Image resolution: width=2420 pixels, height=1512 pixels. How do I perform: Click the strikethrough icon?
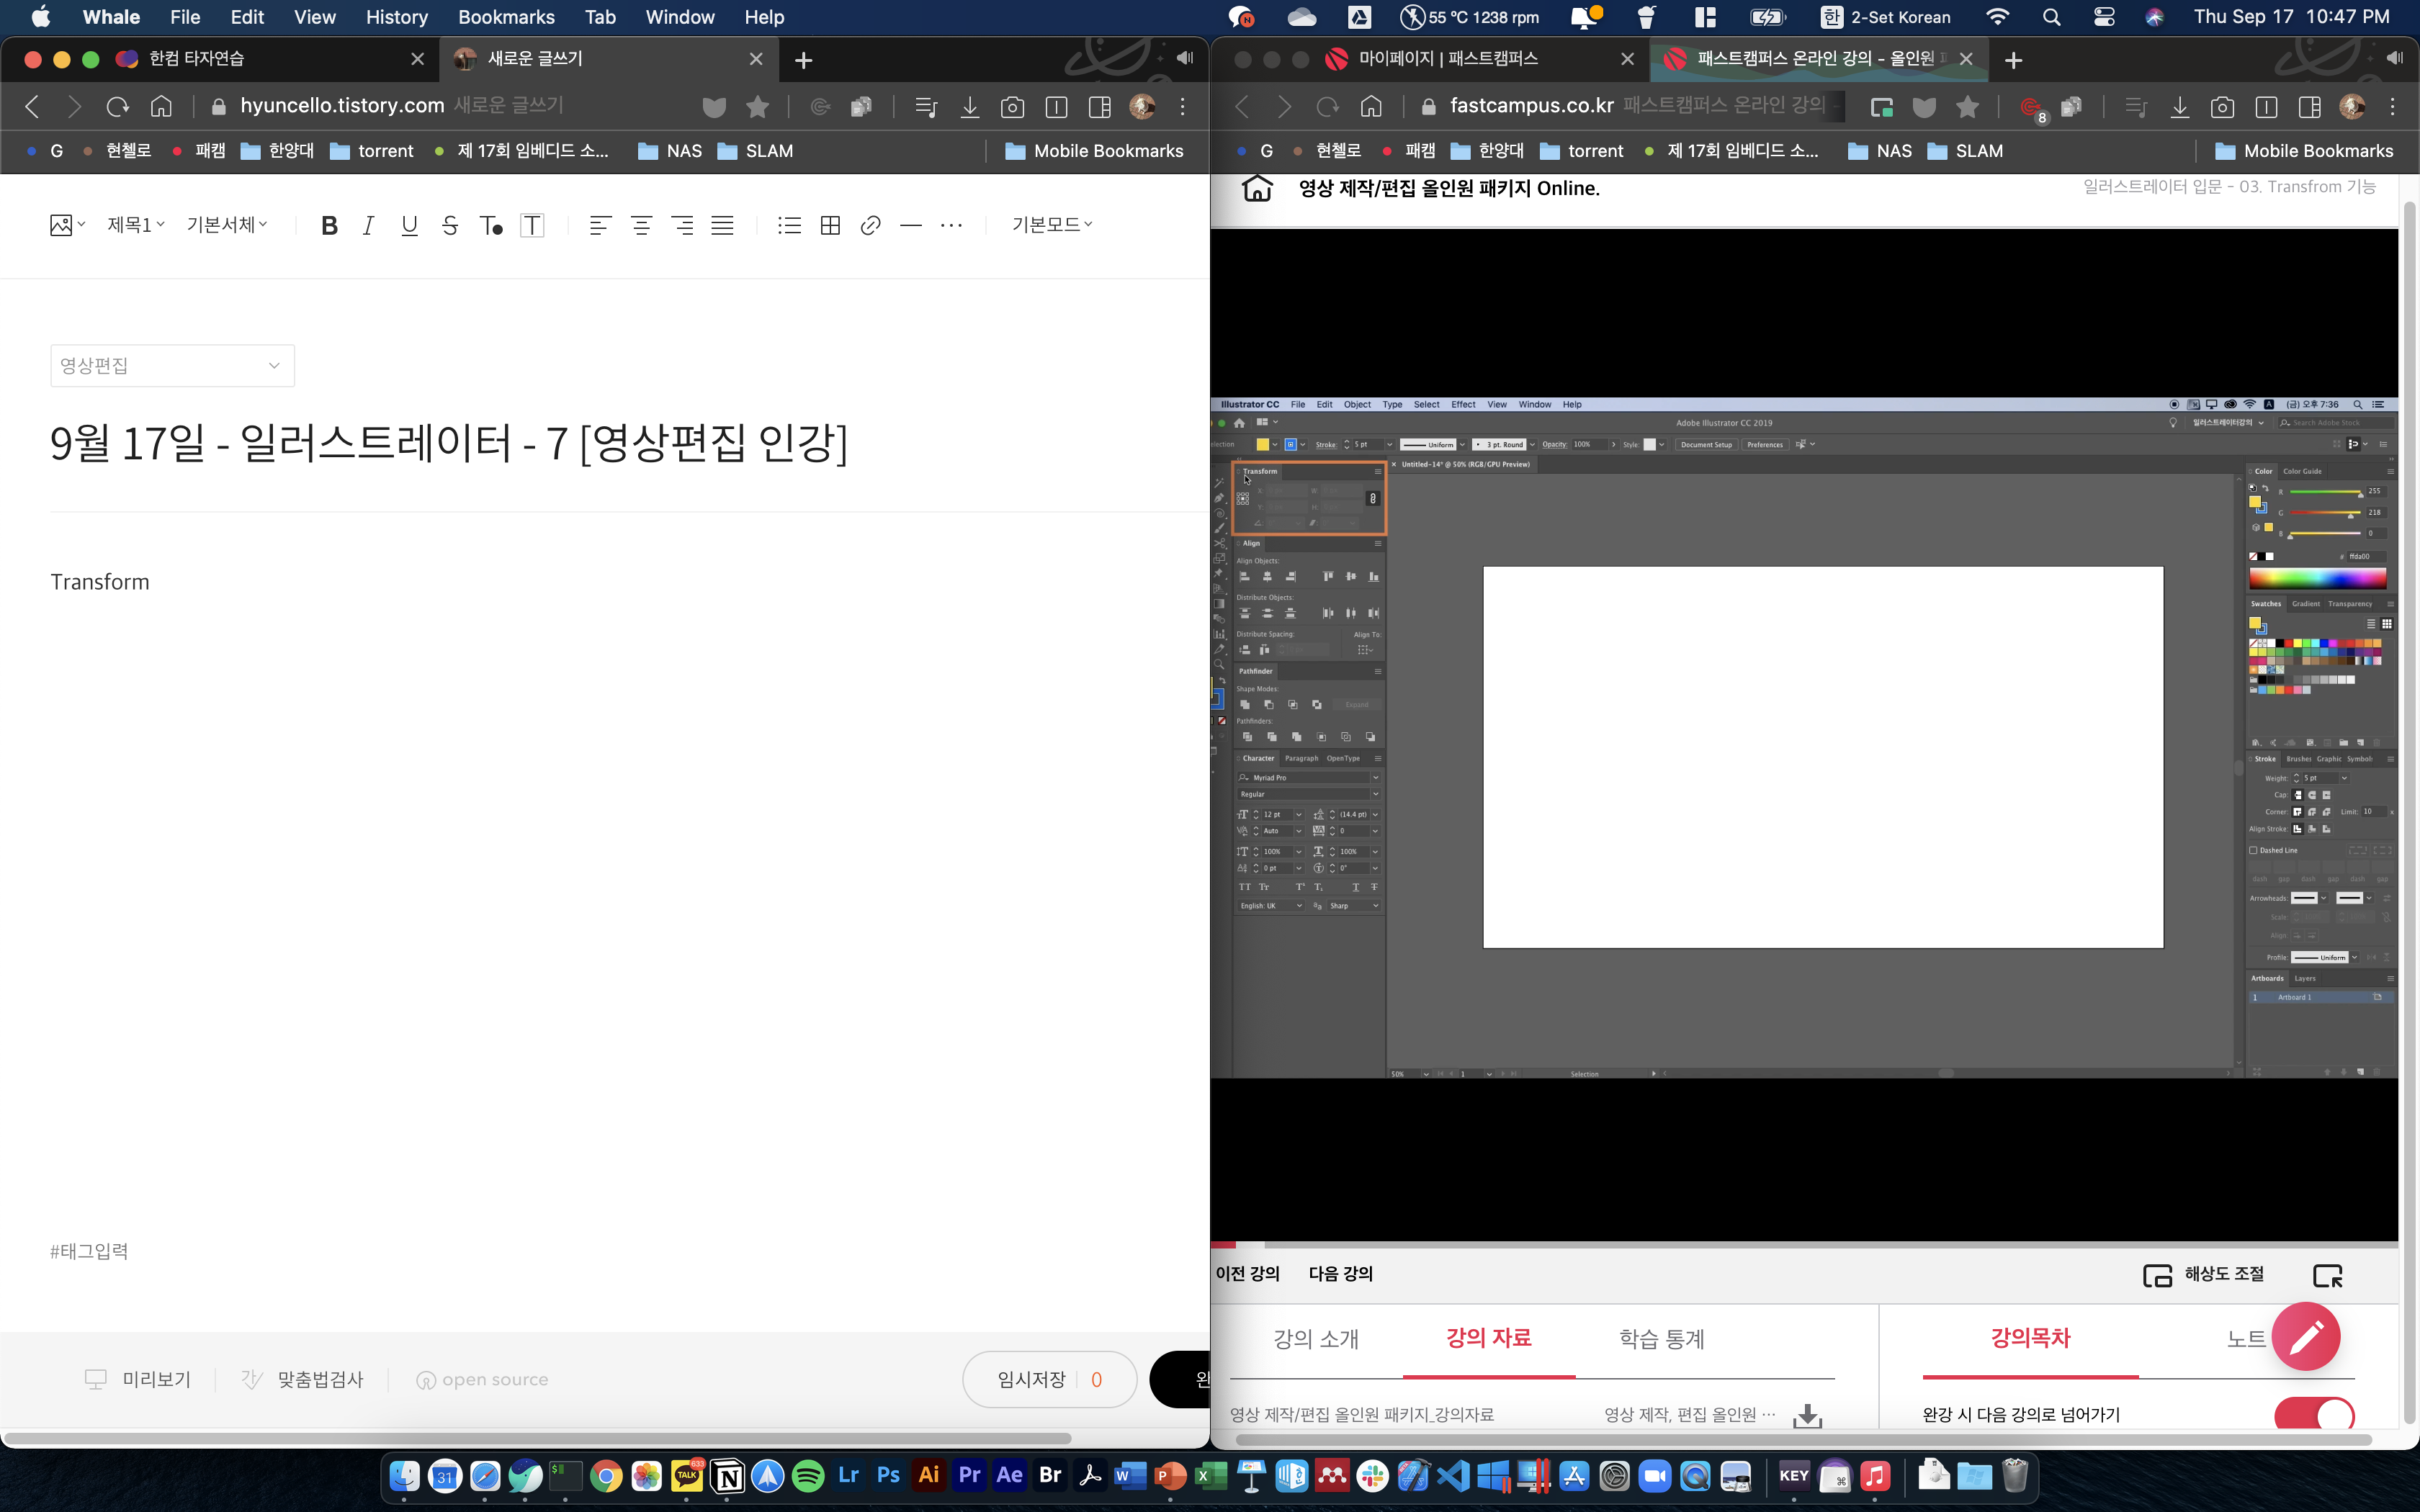[450, 225]
